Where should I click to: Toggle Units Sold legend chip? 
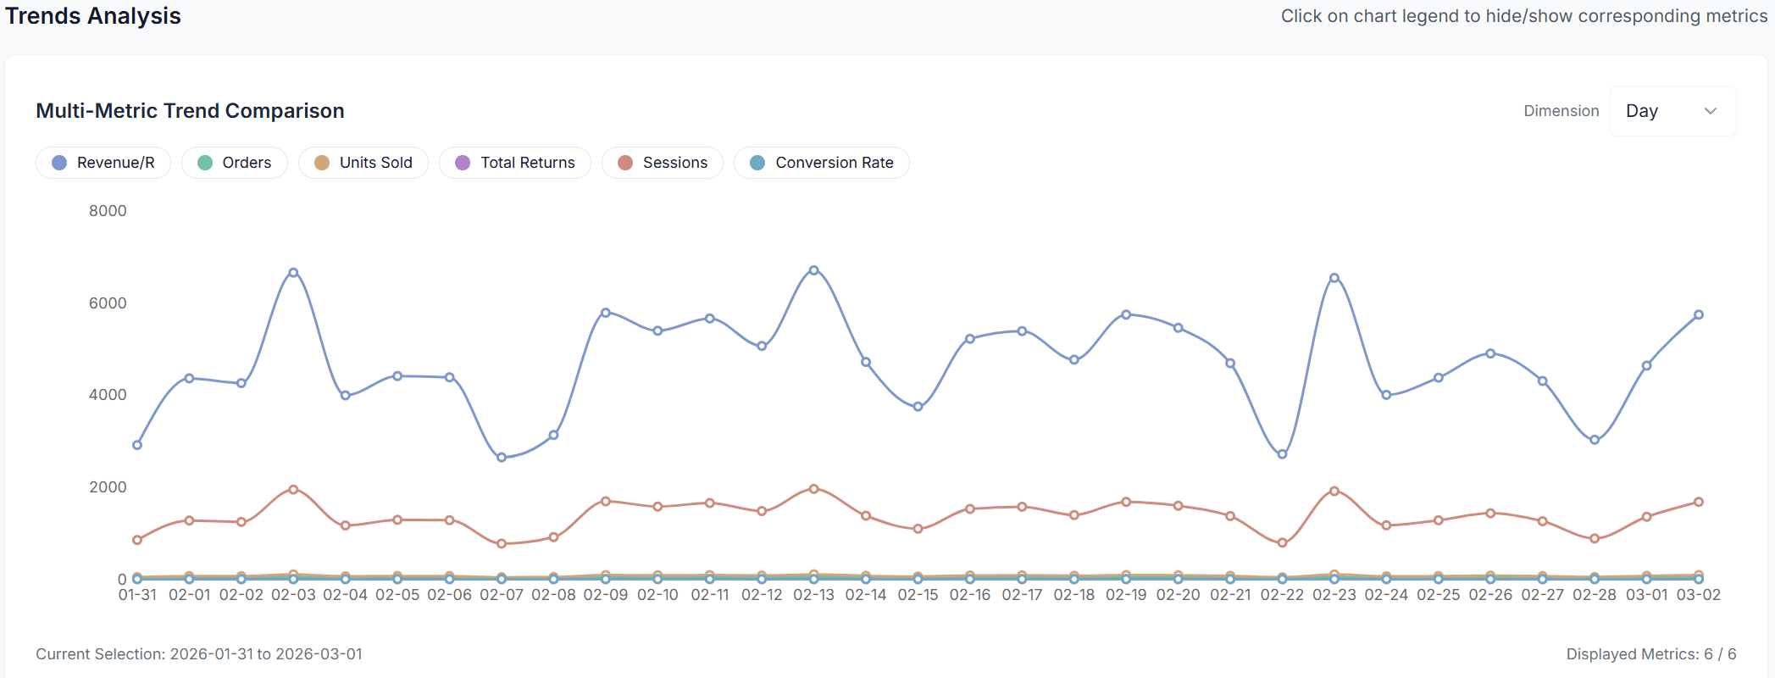[x=363, y=163]
